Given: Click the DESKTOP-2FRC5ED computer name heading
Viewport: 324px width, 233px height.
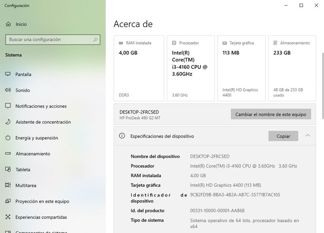Looking at the screenshot, I should tap(139, 112).
